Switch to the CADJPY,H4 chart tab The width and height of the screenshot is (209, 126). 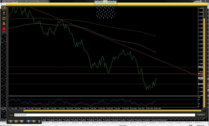(114, 123)
